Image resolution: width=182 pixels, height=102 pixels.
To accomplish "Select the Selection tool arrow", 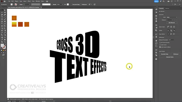I will (x=2, y=10).
